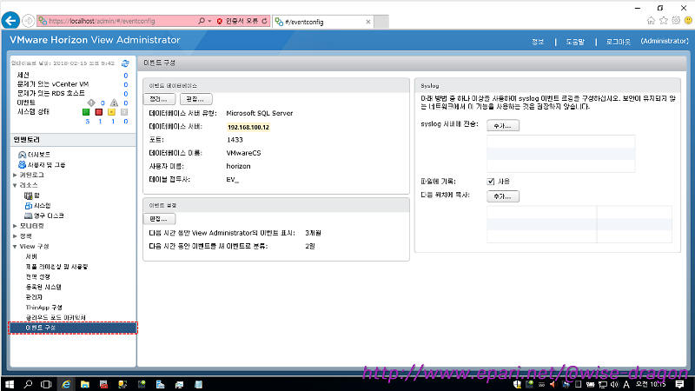Click the system tray volume icon

(x=614, y=384)
